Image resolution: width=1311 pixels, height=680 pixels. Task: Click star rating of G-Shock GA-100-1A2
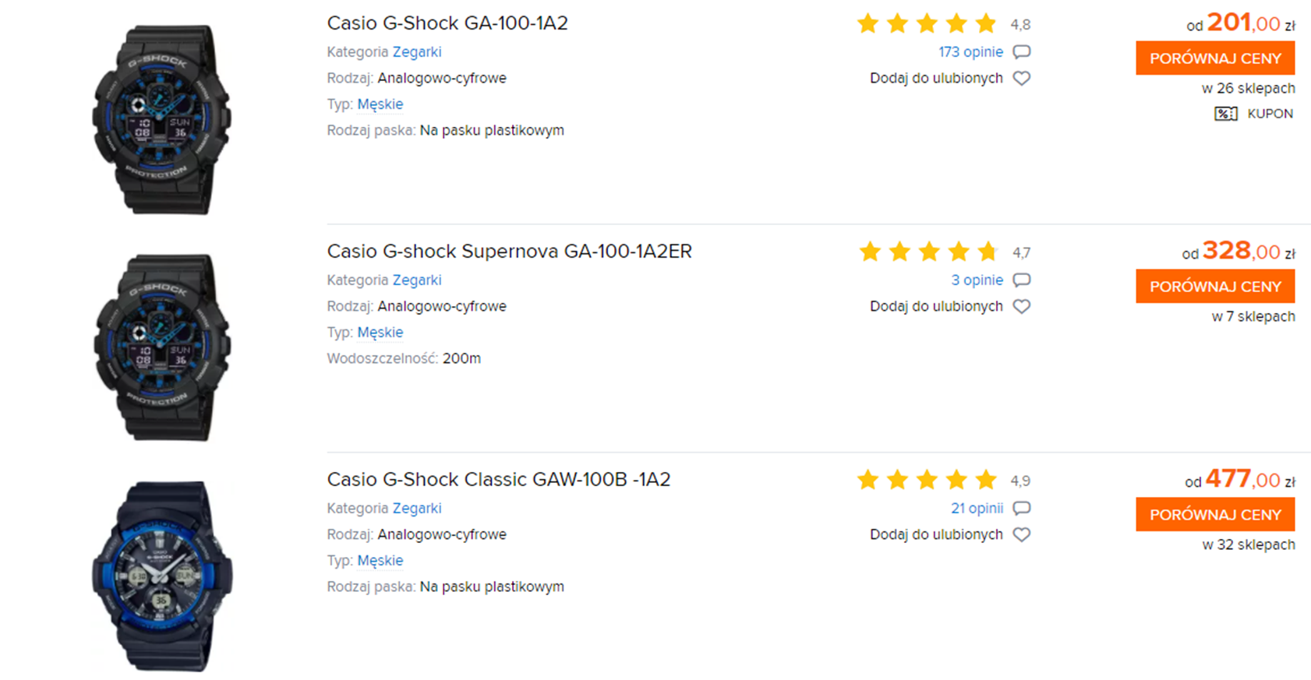coord(927,23)
